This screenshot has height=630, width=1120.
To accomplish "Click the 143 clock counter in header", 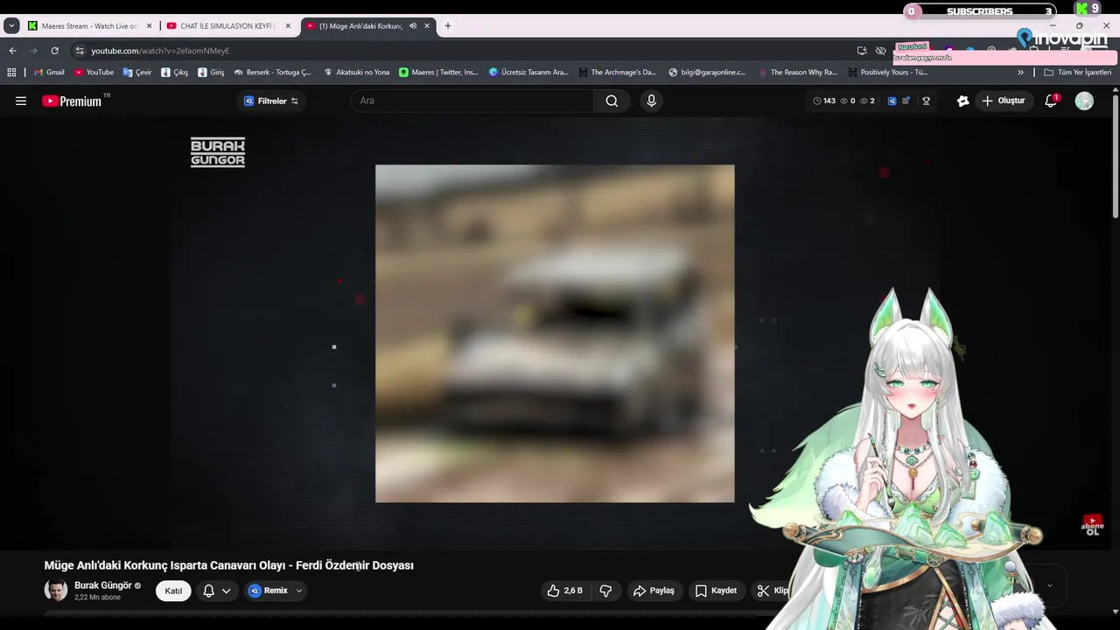I will tap(823, 101).
